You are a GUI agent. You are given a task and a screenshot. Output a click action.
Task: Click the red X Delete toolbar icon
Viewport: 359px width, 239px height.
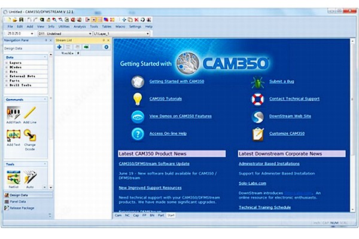click(x=136, y=20)
